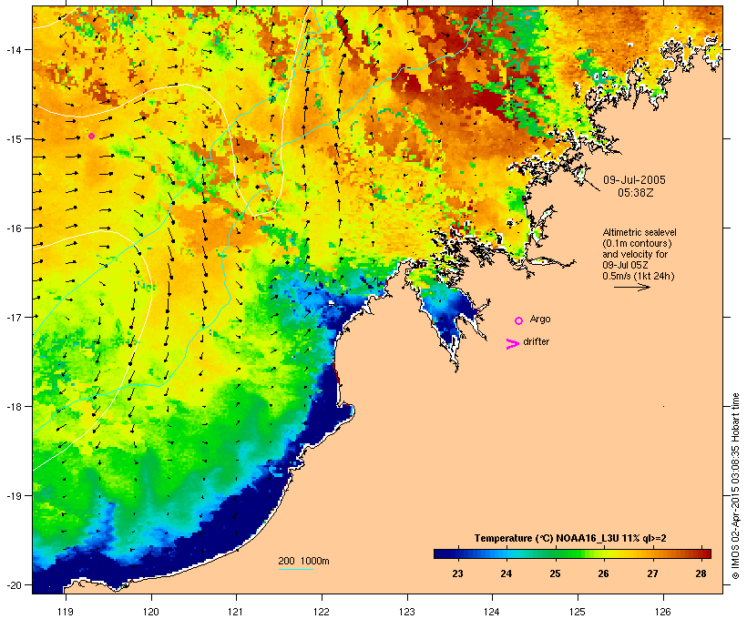The image size is (747, 619).
Task: Click the dark blue end of the temperature colorbar
Action: click(x=441, y=553)
